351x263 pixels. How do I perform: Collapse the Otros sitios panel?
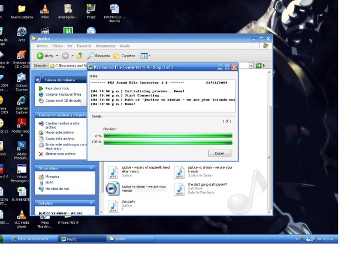click(x=91, y=168)
